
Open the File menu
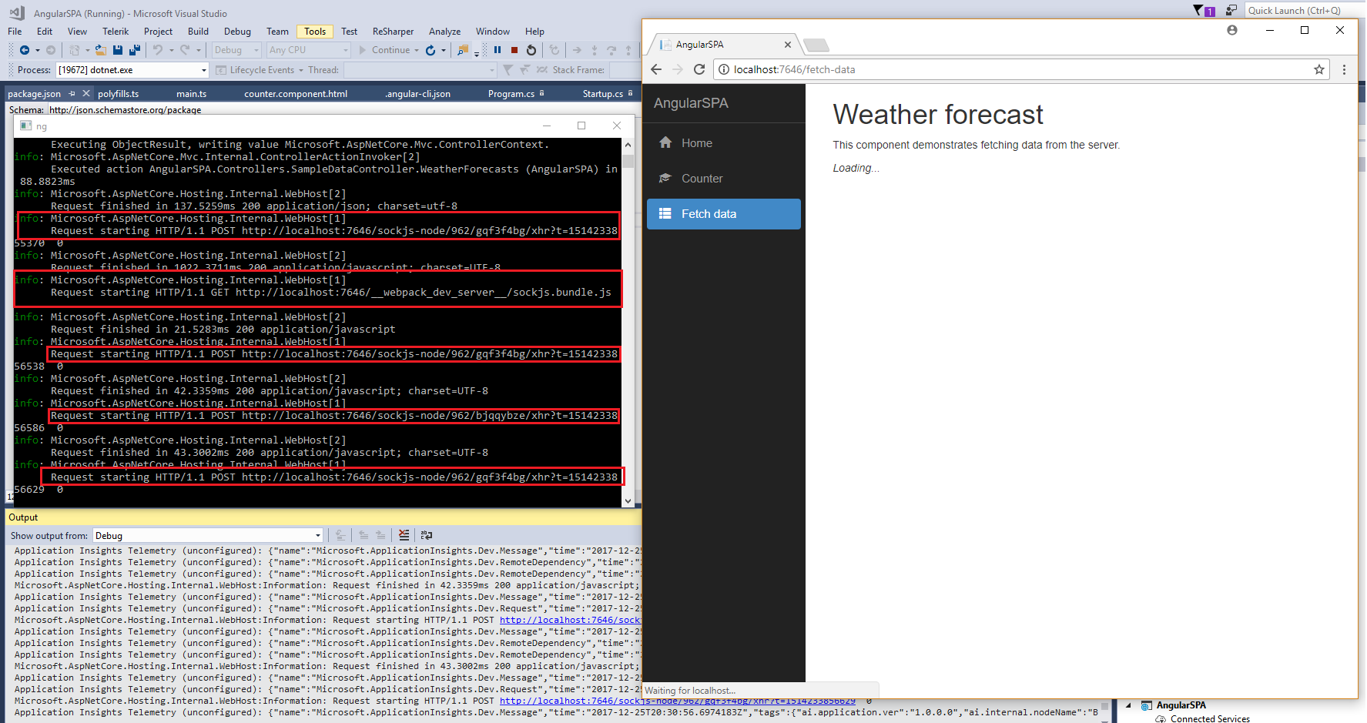(15, 32)
